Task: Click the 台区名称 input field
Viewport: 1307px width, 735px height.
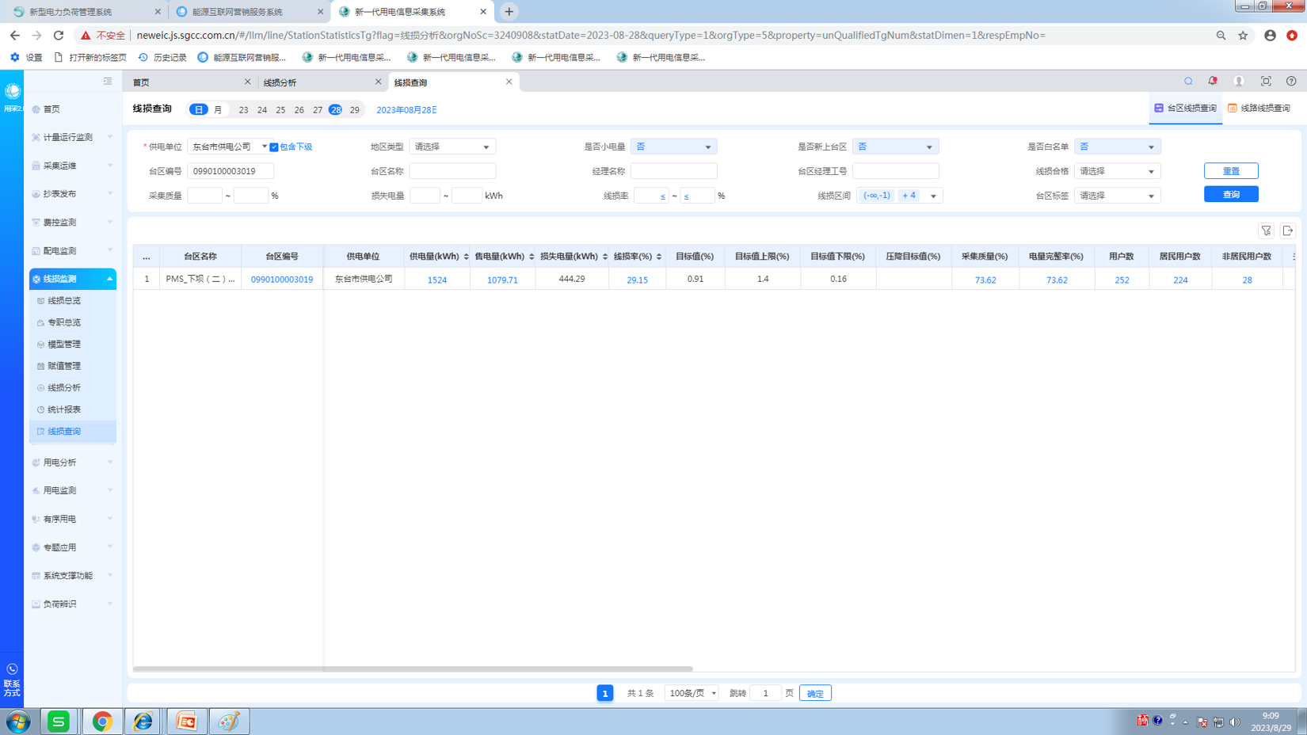Action: (x=452, y=171)
